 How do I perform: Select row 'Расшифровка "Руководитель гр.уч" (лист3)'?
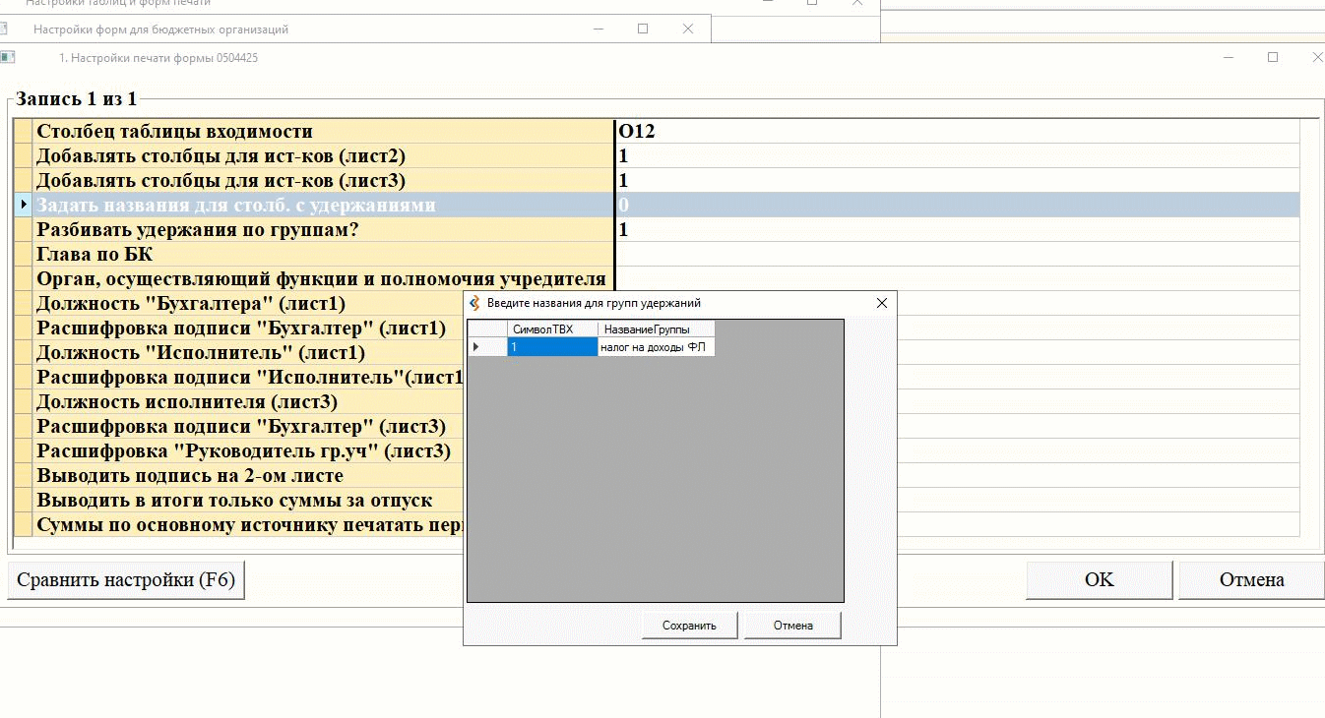248,451
